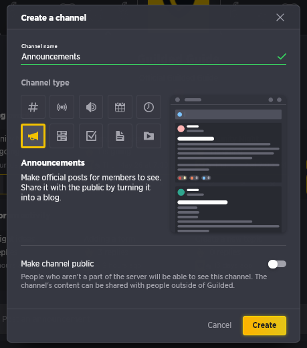Select the Streaming broadcast channel type

click(62, 107)
